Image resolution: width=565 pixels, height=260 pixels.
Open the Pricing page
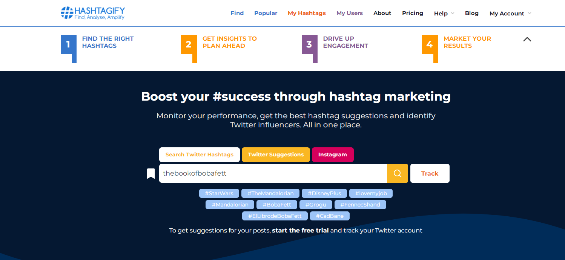pos(412,13)
